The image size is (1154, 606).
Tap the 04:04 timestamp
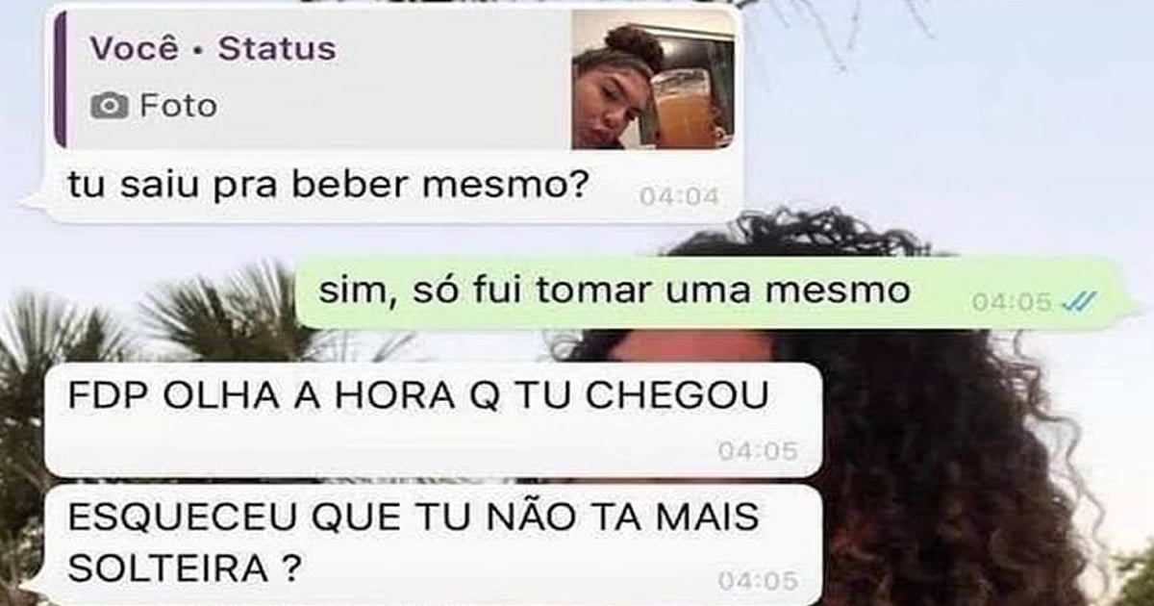click(x=679, y=197)
